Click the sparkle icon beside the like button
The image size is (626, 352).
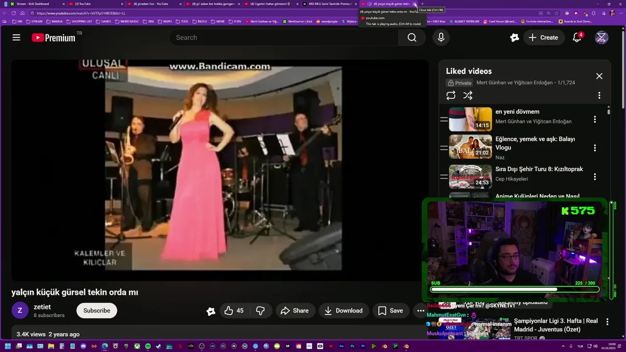(x=211, y=311)
